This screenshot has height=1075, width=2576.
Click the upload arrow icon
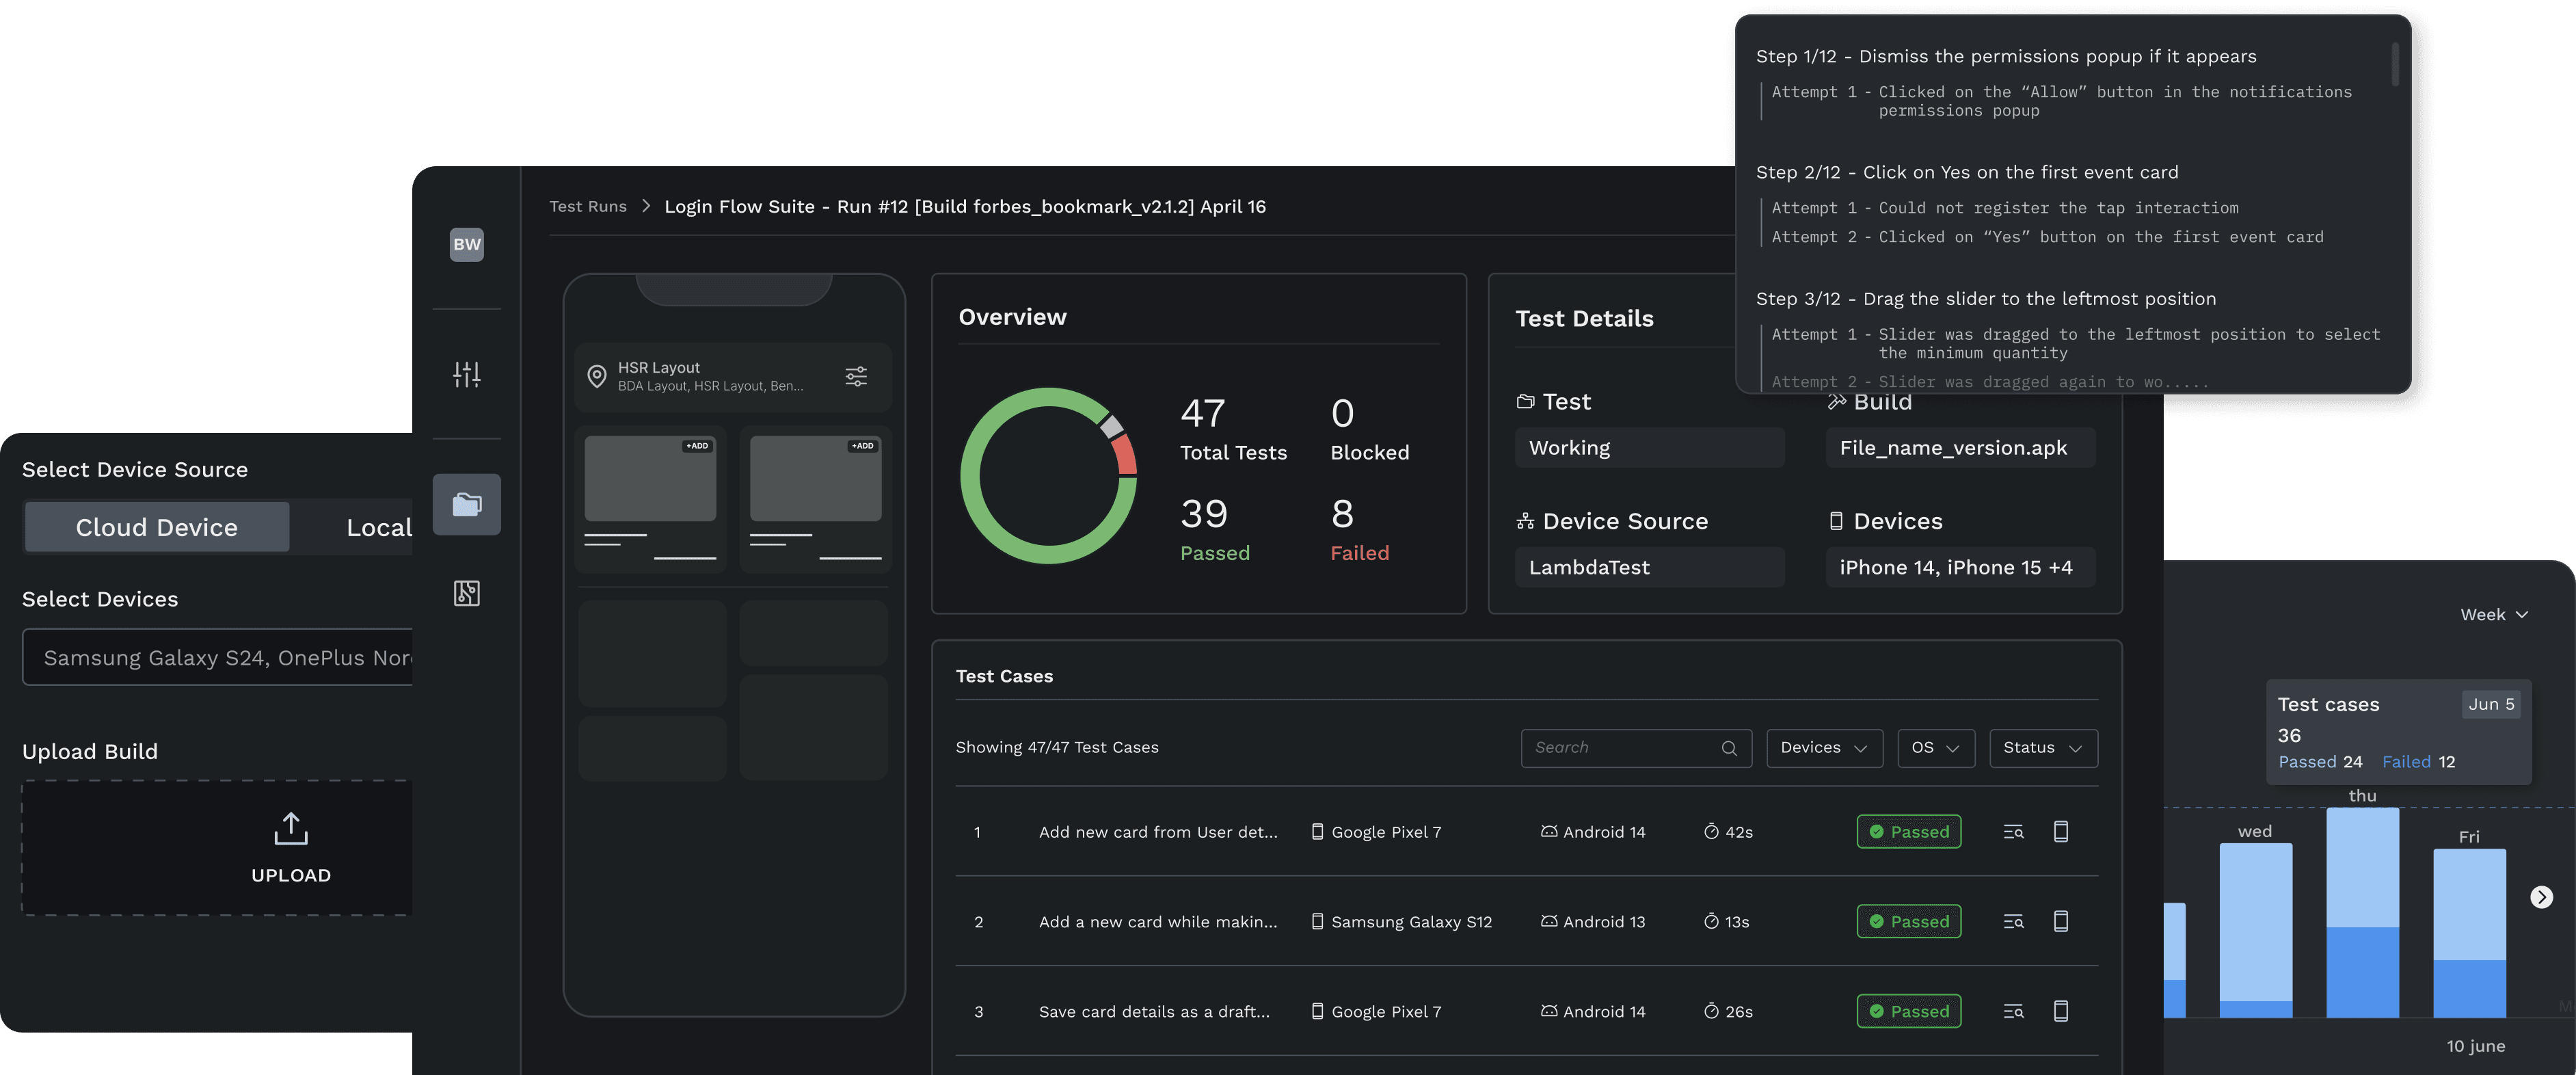291,829
